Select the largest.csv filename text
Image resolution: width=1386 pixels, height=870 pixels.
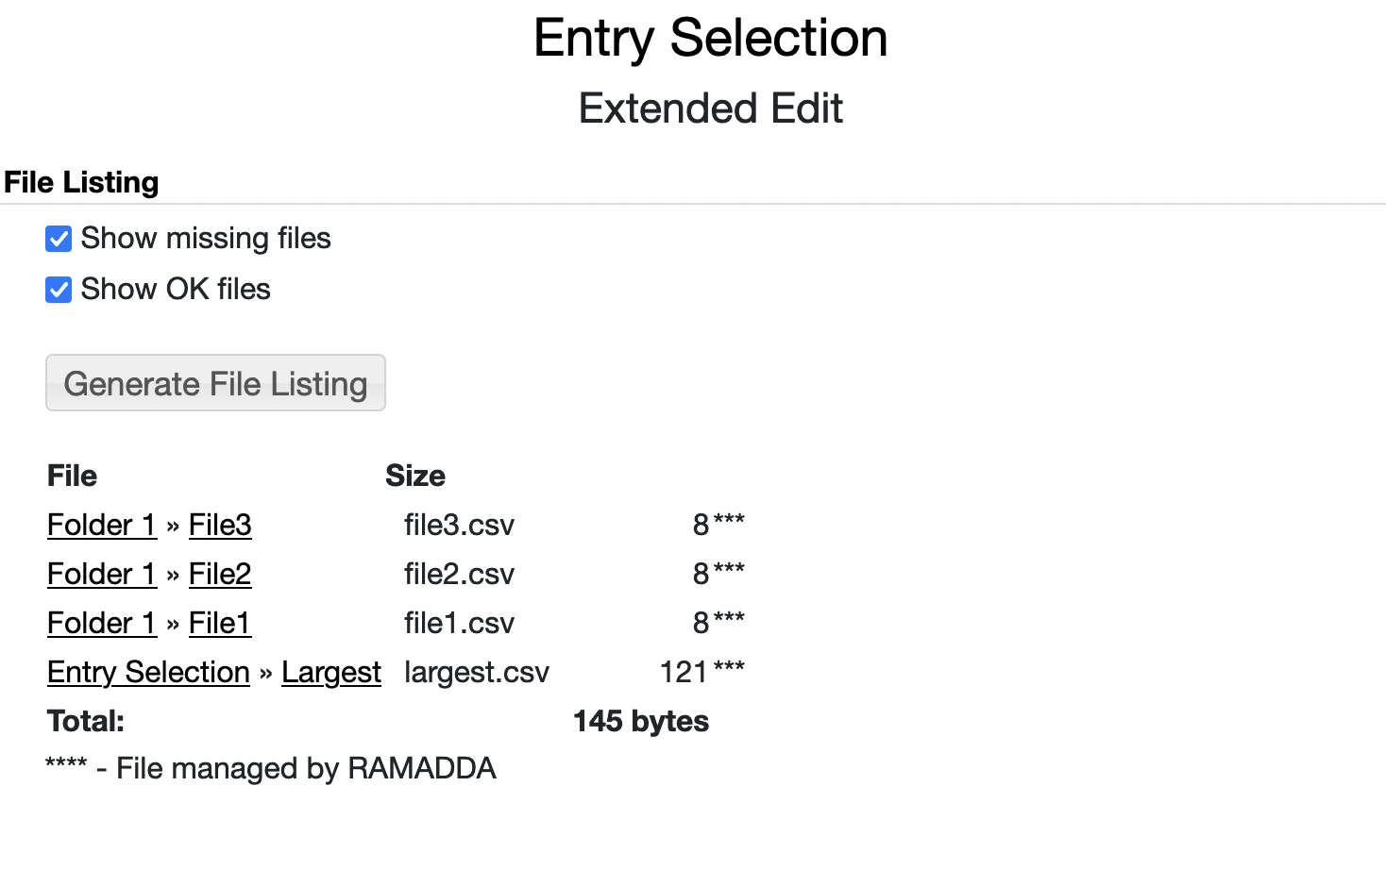[476, 672]
